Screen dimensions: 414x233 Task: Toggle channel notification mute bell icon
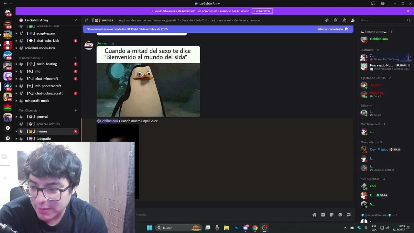335,20
